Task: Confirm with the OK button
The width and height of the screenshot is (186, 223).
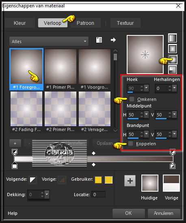Action: tap(128, 213)
